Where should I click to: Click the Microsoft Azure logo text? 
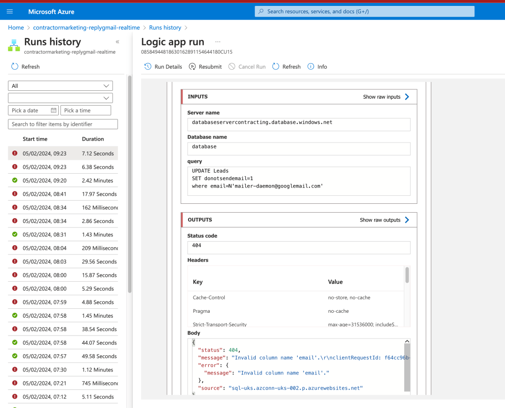click(x=51, y=11)
